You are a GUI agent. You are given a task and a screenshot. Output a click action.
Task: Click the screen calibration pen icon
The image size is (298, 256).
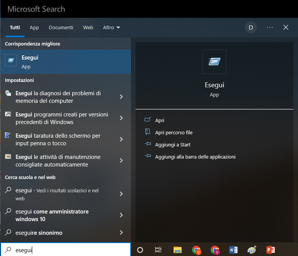point(8,135)
